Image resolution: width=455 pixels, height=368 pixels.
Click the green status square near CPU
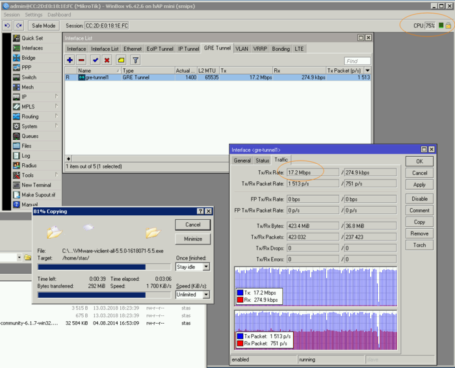click(x=441, y=25)
